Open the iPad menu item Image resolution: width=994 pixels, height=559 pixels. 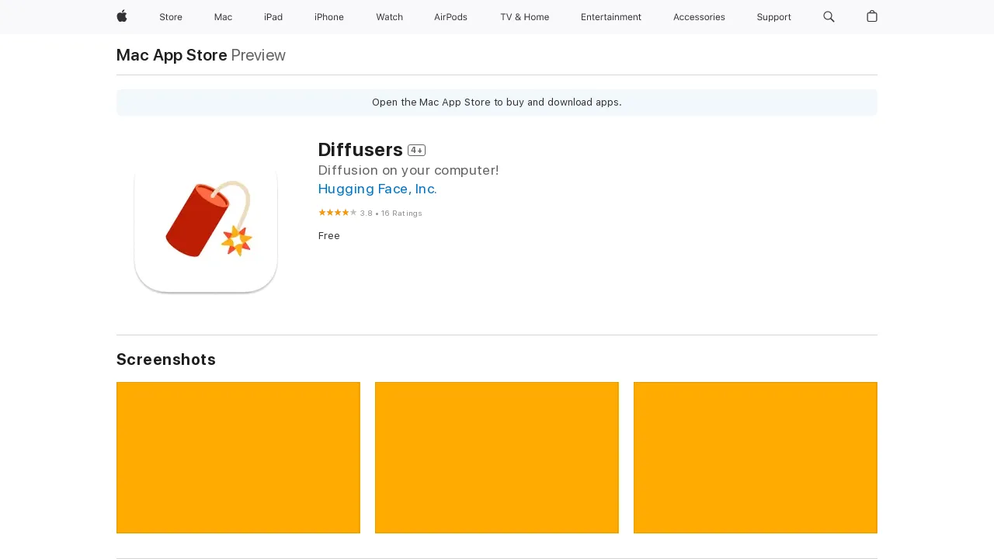coord(273,17)
